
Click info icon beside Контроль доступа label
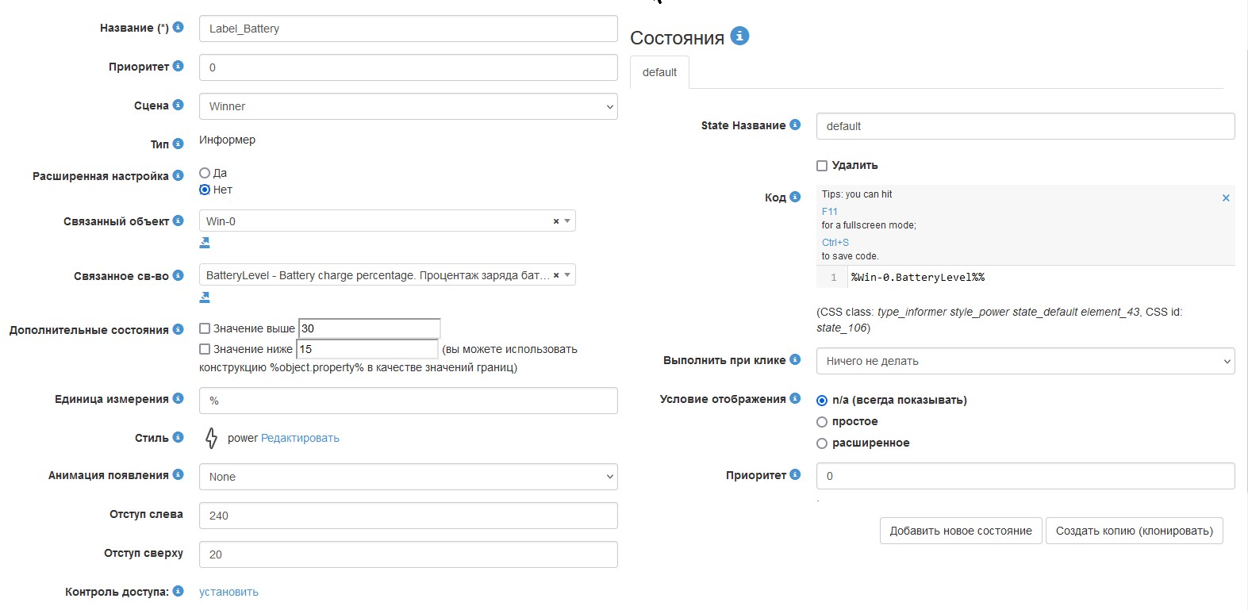click(178, 591)
